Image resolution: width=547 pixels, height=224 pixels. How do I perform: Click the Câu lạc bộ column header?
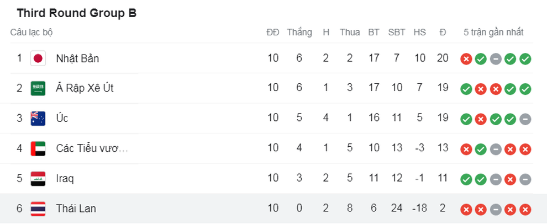coord(31,33)
